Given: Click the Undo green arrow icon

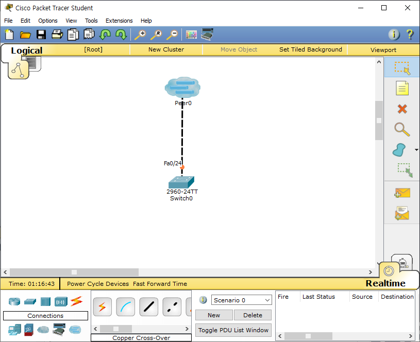Looking at the screenshot, I should [x=105, y=35].
